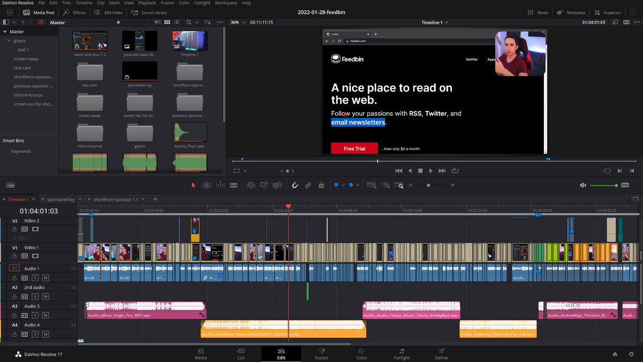Screen dimensions: 643x362
Task: Open the Workspace menu
Action: tap(226, 3)
